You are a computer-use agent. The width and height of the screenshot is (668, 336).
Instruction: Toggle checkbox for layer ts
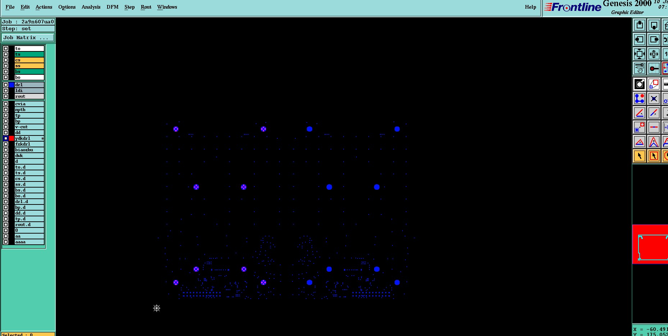point(6,54)
